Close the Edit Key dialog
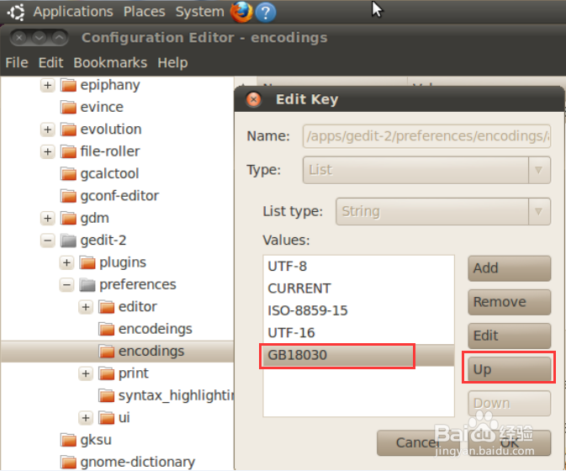This screenshot has height=471, width=566. point(254,99)
